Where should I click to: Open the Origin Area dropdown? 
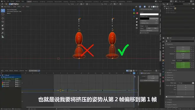point(152,26)
